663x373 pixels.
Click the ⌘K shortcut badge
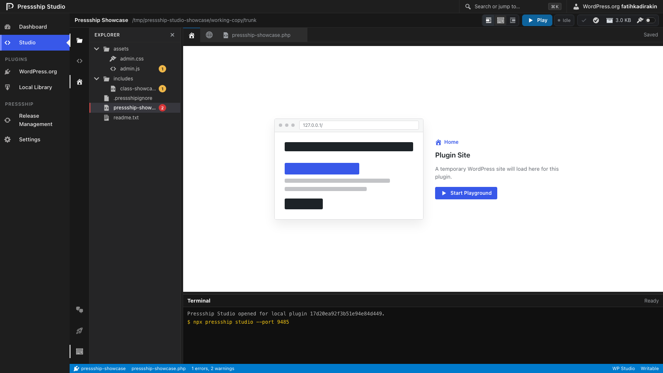click(555, 7)
